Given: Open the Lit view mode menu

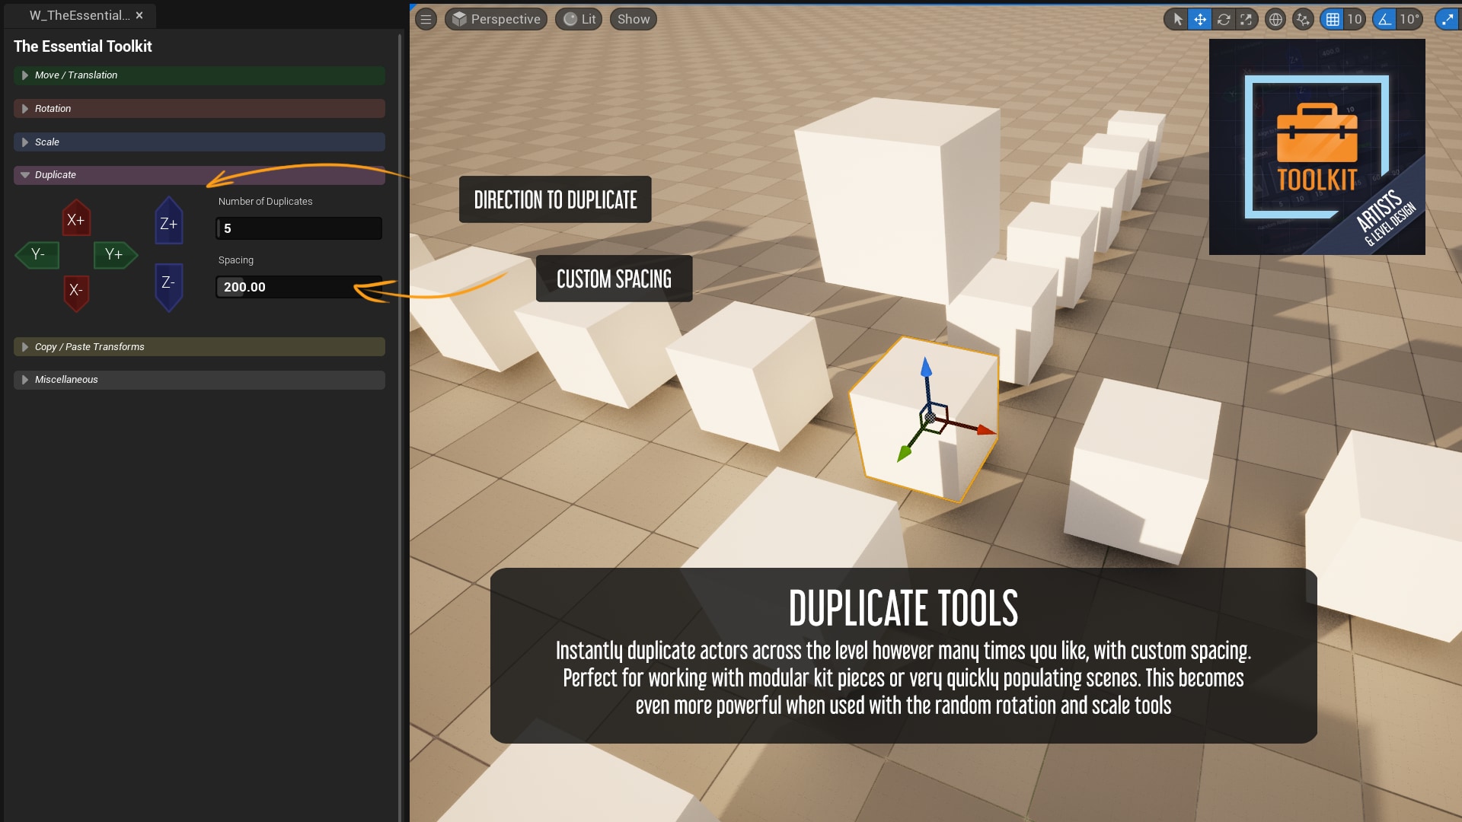Looking at the screenshot, I should [x=579, y=20].
